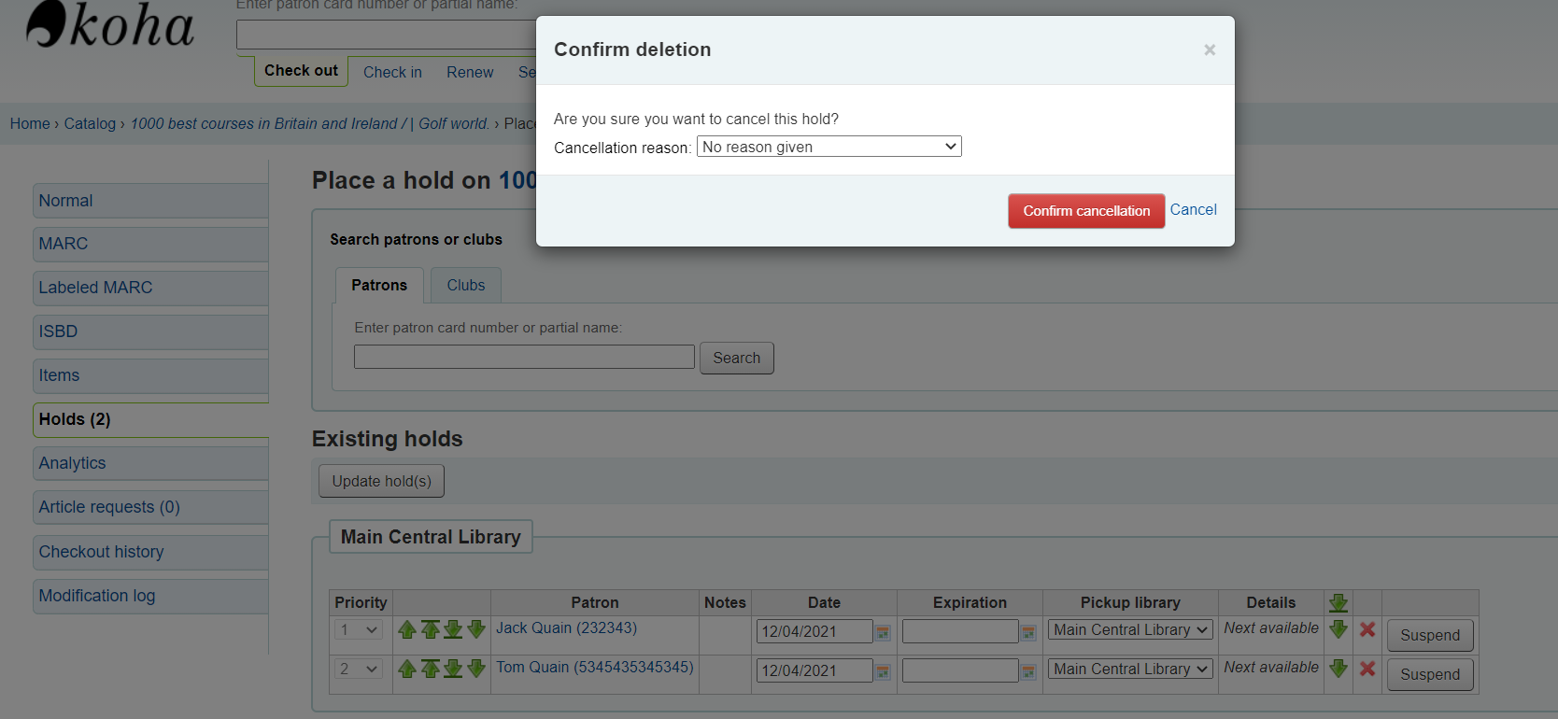Suspend Tom Quain's hold
This screenshot has height=719, width=1558.
pyautogui.click(x=1430, y=674)
